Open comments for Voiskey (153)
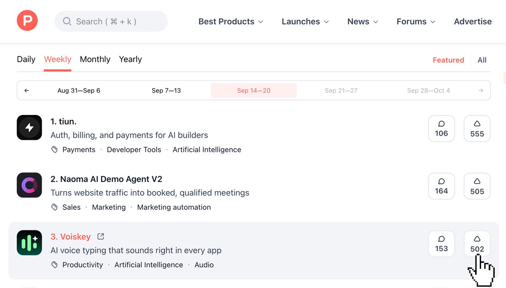The image size is (506, 288). 441,244
